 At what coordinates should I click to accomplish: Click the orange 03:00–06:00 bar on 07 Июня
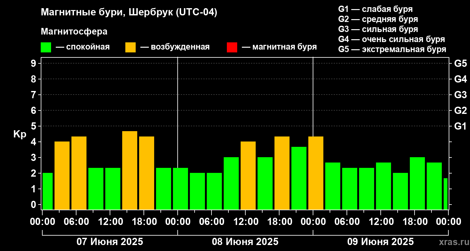(x=62, y=175)
